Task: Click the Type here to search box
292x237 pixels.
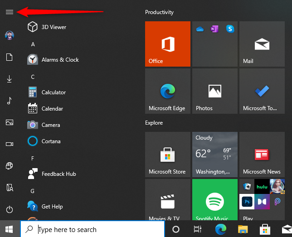Action: tap(92, 229)
